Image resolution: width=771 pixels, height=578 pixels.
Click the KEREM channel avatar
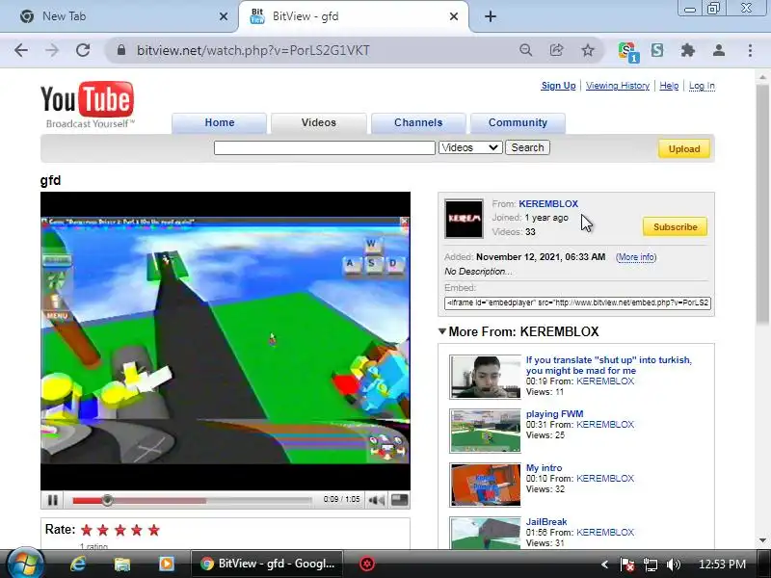[x=464, y=219]
